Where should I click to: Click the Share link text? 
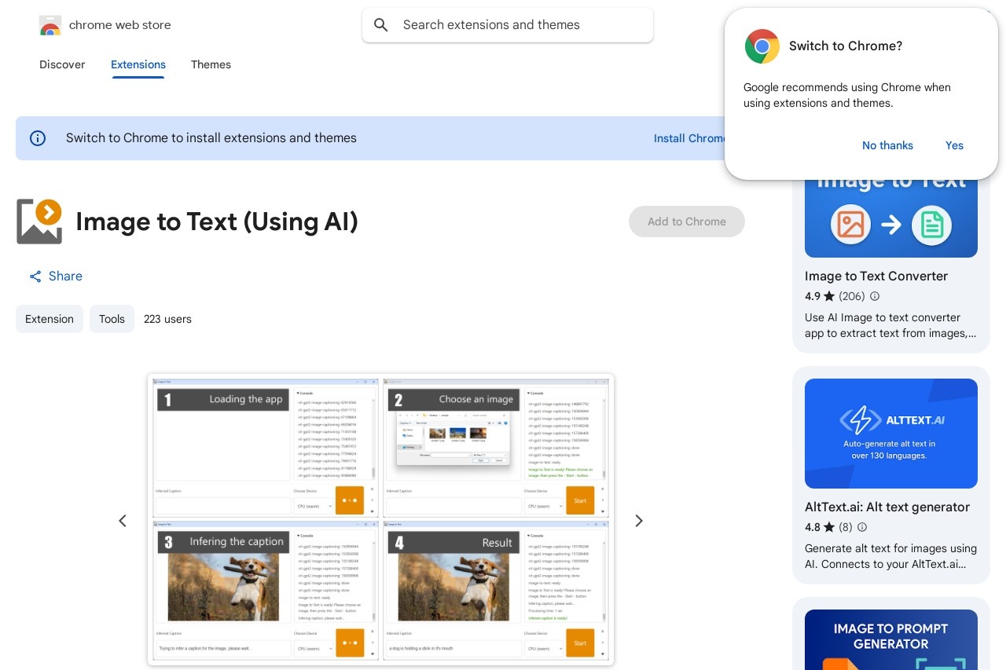(65, 276)
